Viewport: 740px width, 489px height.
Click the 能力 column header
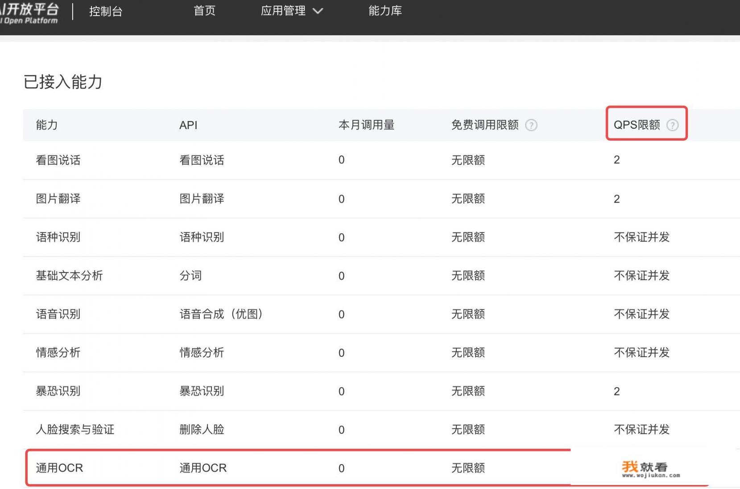click(x=47, y=125)
